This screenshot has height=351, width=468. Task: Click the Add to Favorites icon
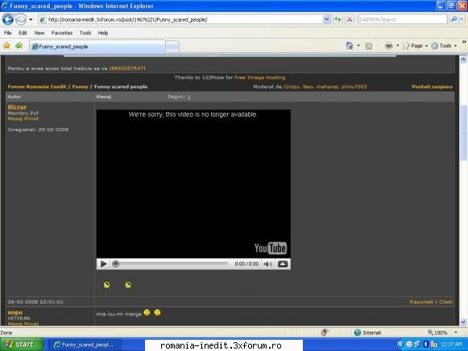click(x=19, y=46)
